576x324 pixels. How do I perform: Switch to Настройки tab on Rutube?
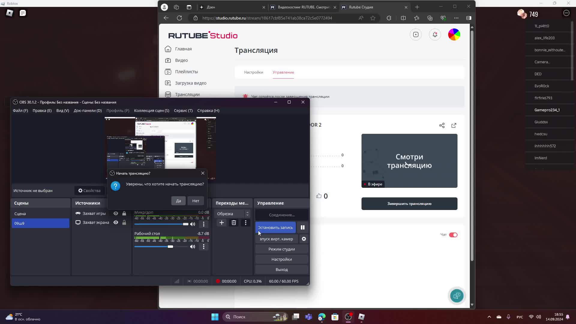point(253,72)
